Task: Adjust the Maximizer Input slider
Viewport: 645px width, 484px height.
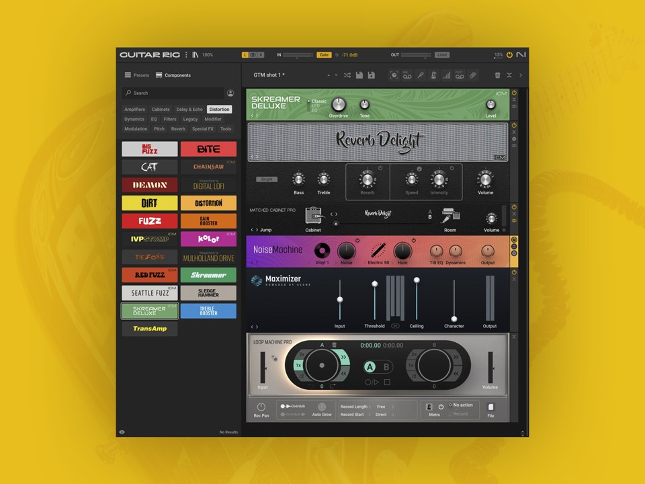Action: click(340, 300)
